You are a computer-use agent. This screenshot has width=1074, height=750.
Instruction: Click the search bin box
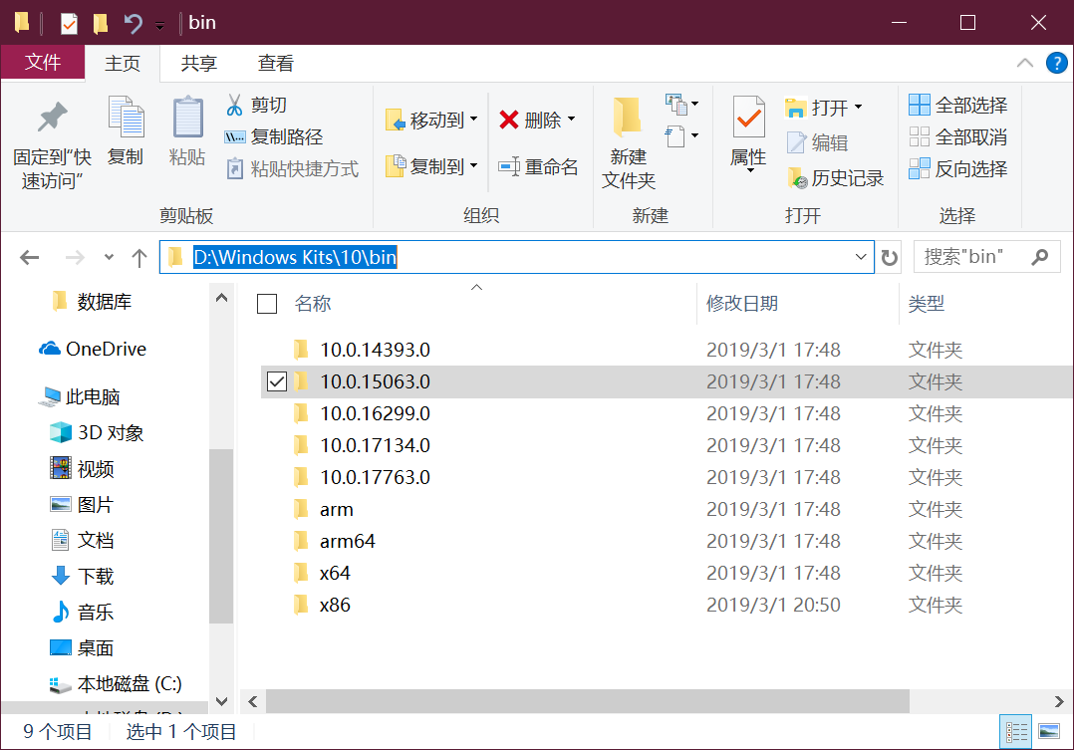pyautogui.click(x=987, y=257)
